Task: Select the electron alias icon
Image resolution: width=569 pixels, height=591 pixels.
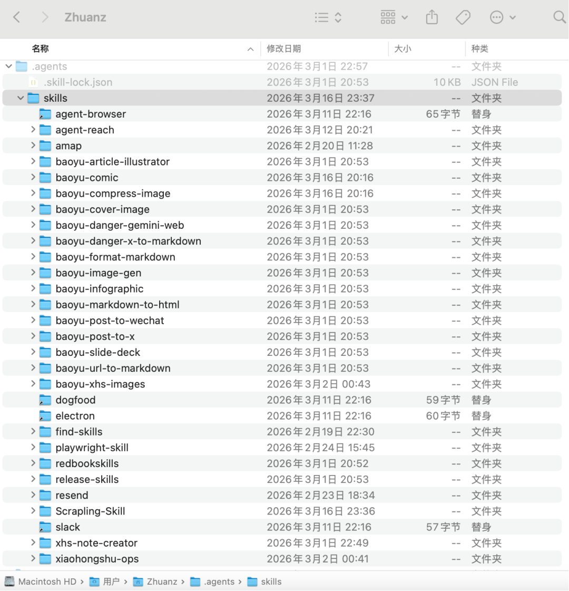Action: [x=45, y=416]
